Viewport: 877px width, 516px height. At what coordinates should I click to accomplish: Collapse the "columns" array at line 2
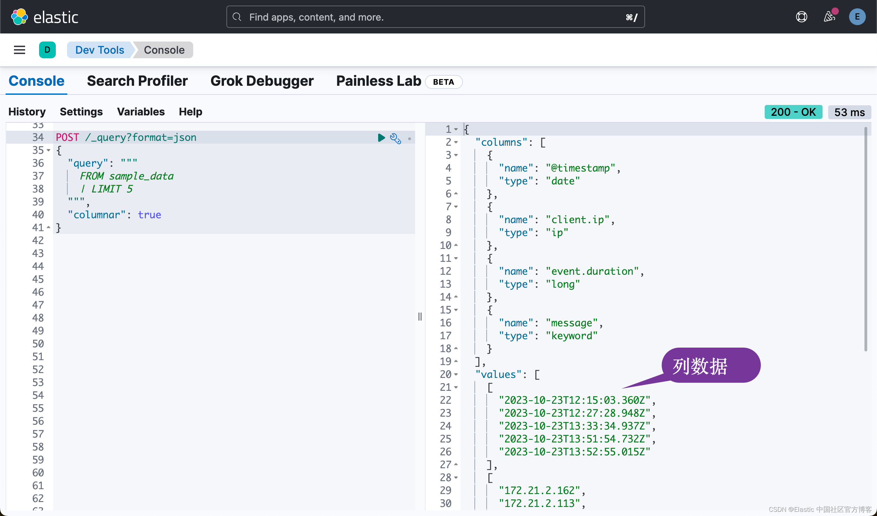[x=456, y=142]
